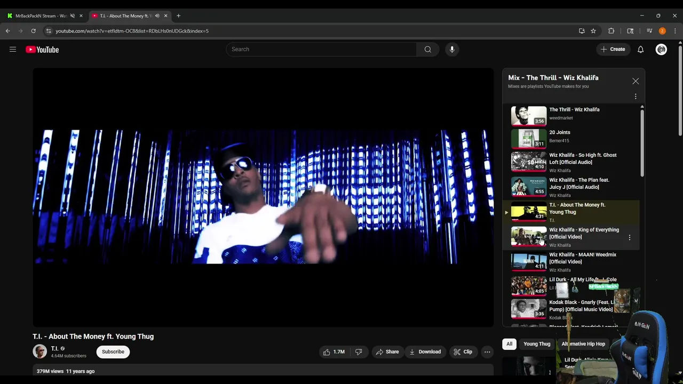The image size is (683, 384).
Task: Go to YouTube home via logo
Action: [42, 50]
